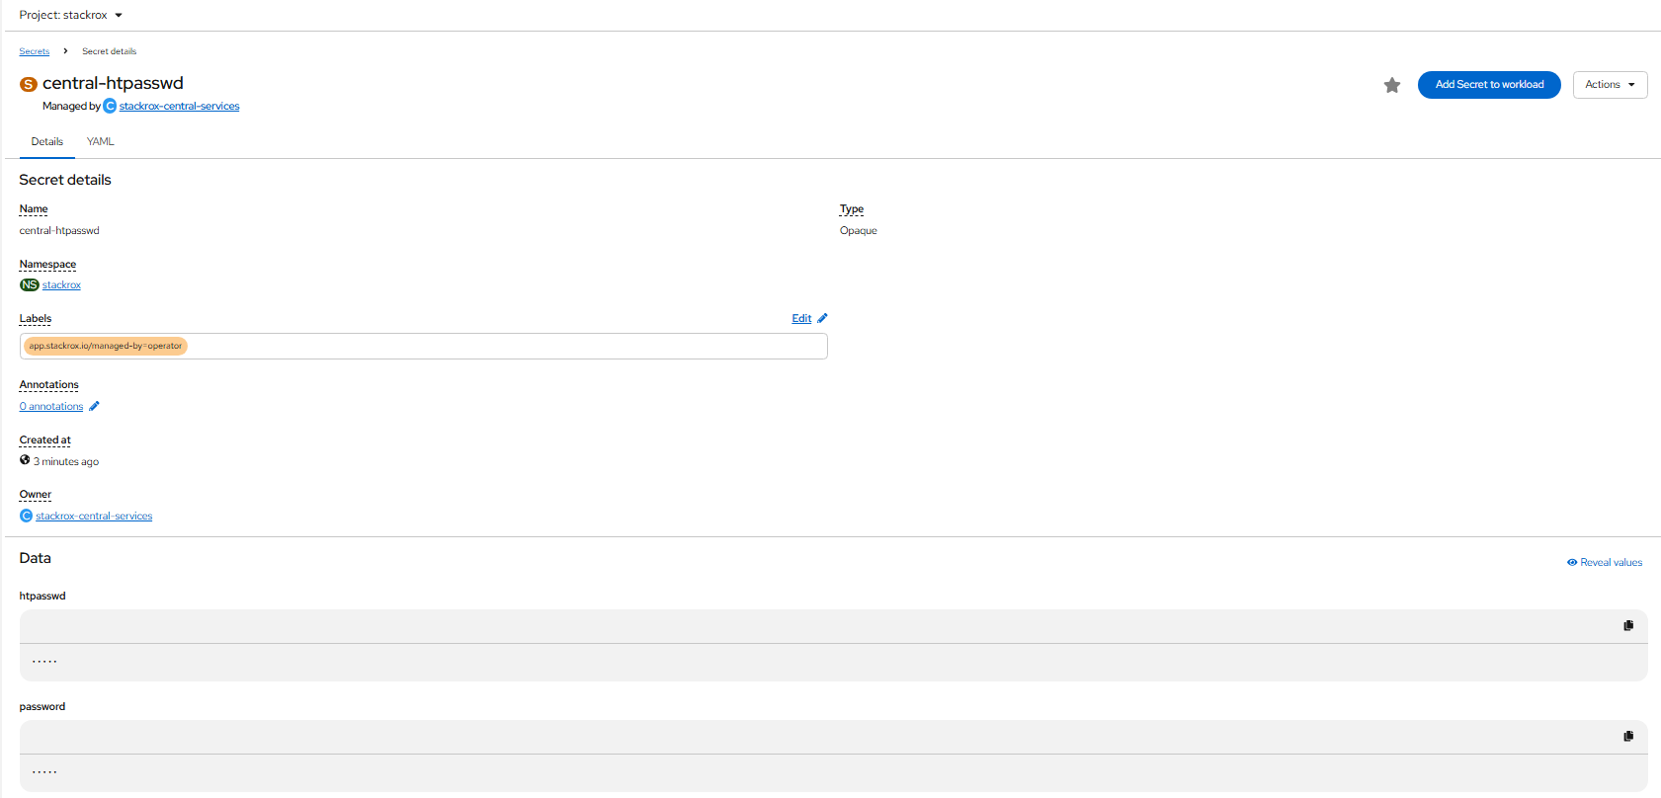
Task: Click the annotations pencil edit icon
Action: (x=95, y=406)
